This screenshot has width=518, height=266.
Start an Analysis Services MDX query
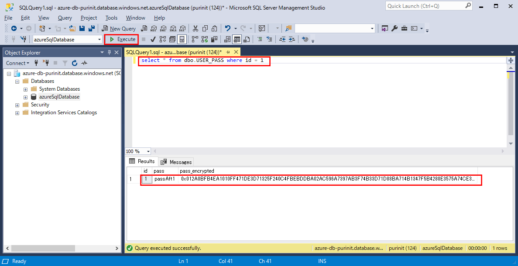(x=153, y=29)
